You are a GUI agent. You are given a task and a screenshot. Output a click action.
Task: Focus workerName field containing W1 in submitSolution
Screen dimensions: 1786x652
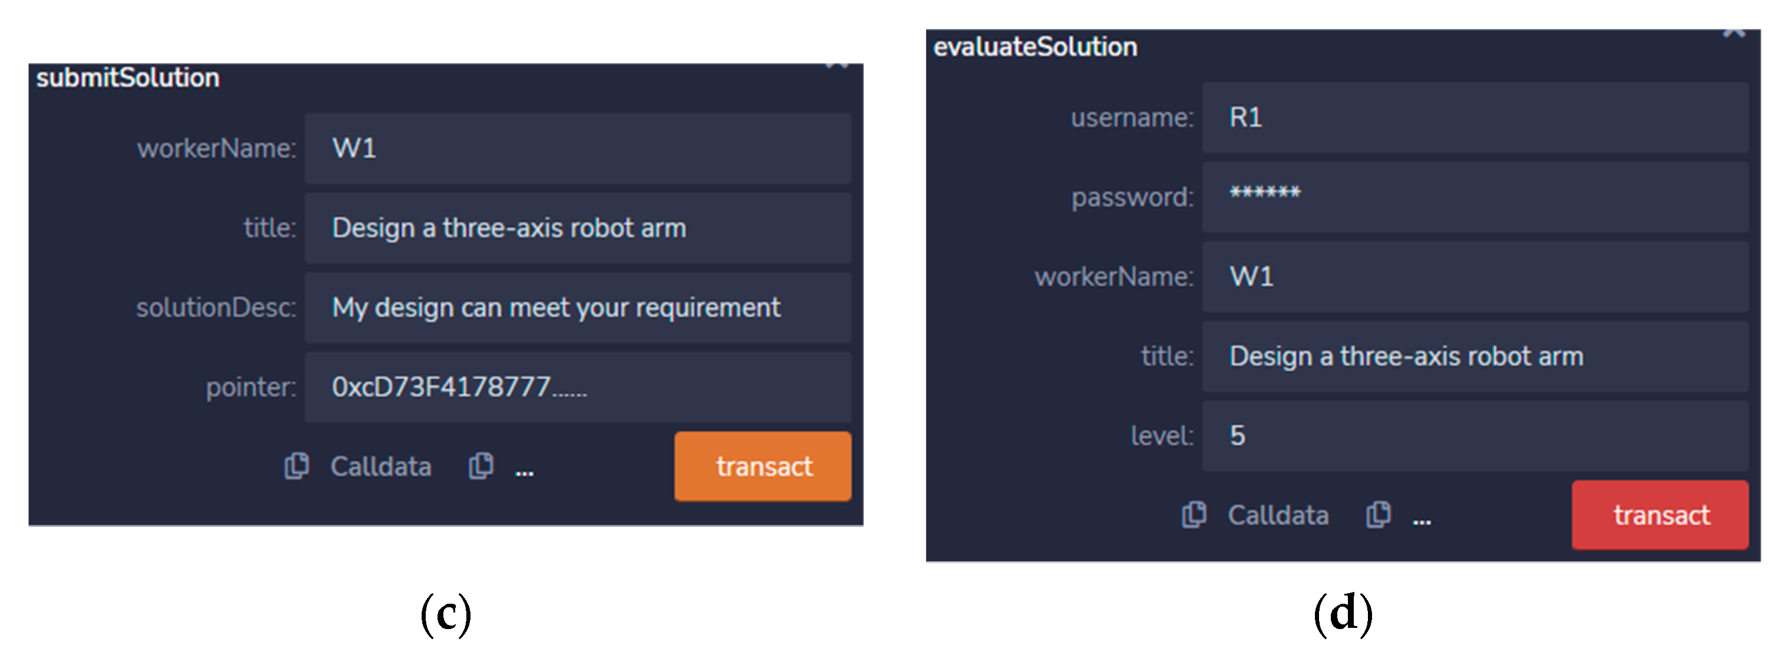click(x=577, y=148)
